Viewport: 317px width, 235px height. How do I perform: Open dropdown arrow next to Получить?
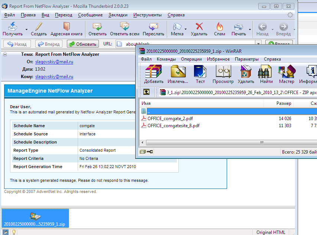(26, 29)
